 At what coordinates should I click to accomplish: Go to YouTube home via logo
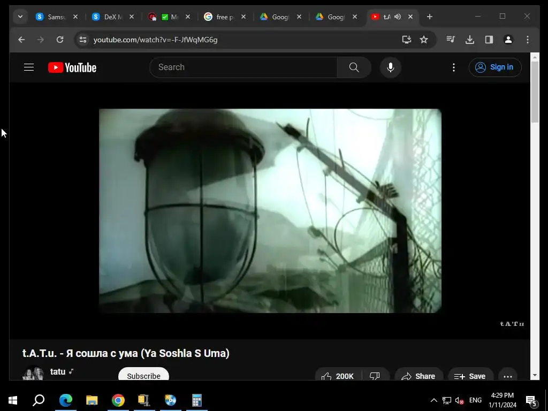pyautogui.click(x=72, y=67)
